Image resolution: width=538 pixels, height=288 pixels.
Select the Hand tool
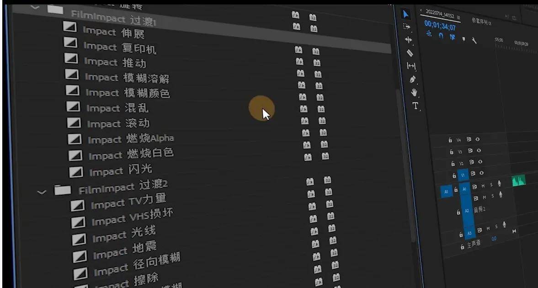point(415,92)
